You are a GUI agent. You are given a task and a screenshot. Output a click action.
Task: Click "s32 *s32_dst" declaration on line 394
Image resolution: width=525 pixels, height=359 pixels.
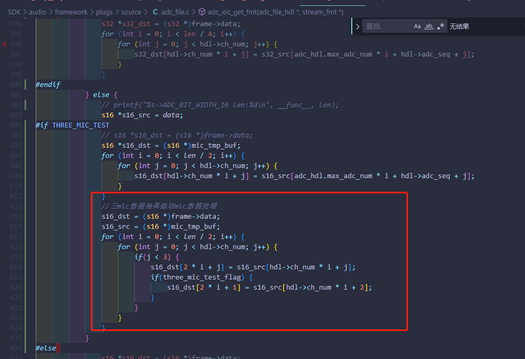pos(126,24)
